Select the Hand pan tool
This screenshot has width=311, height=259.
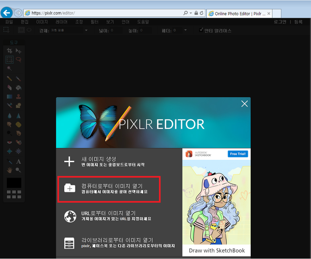coord(9,170)
